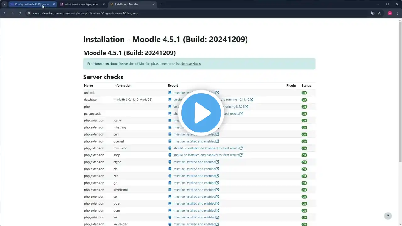
Task: Open the soap extension report link
Action: click(x=206, y=155)
